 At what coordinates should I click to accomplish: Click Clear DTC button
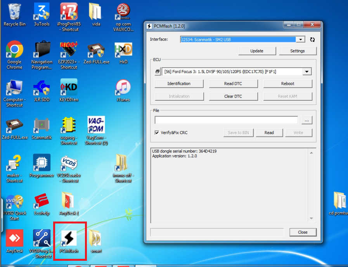[233, 96]
